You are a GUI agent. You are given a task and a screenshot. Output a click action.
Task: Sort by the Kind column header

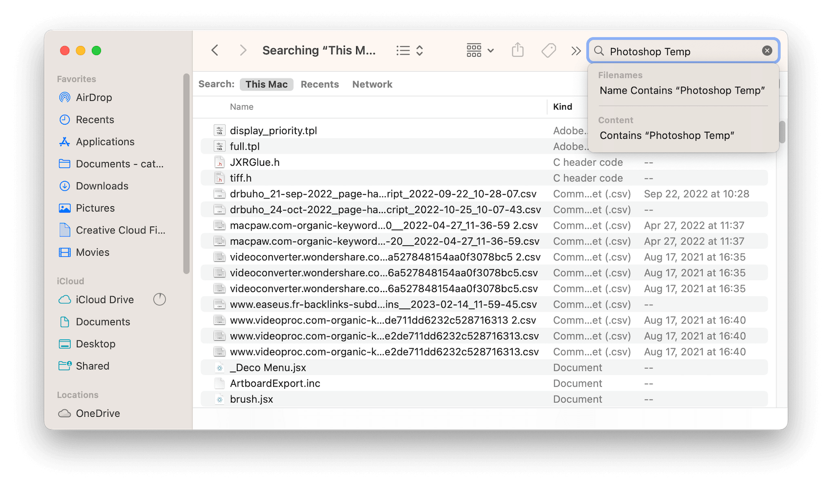coord(563,107)
